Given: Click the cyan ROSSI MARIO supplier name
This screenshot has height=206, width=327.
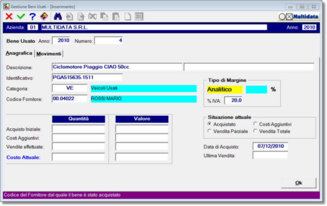Looking at the screenshot, I should click(144, 99).
